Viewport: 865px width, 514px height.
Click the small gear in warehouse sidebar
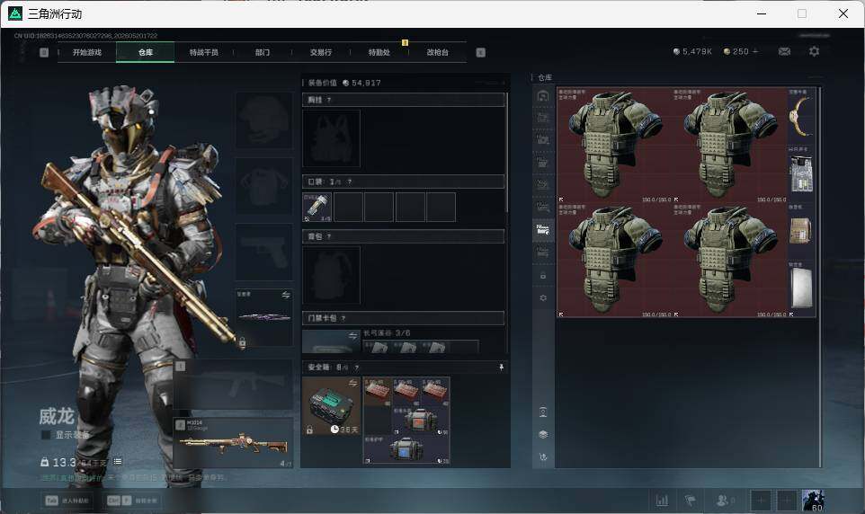point(543,297)
